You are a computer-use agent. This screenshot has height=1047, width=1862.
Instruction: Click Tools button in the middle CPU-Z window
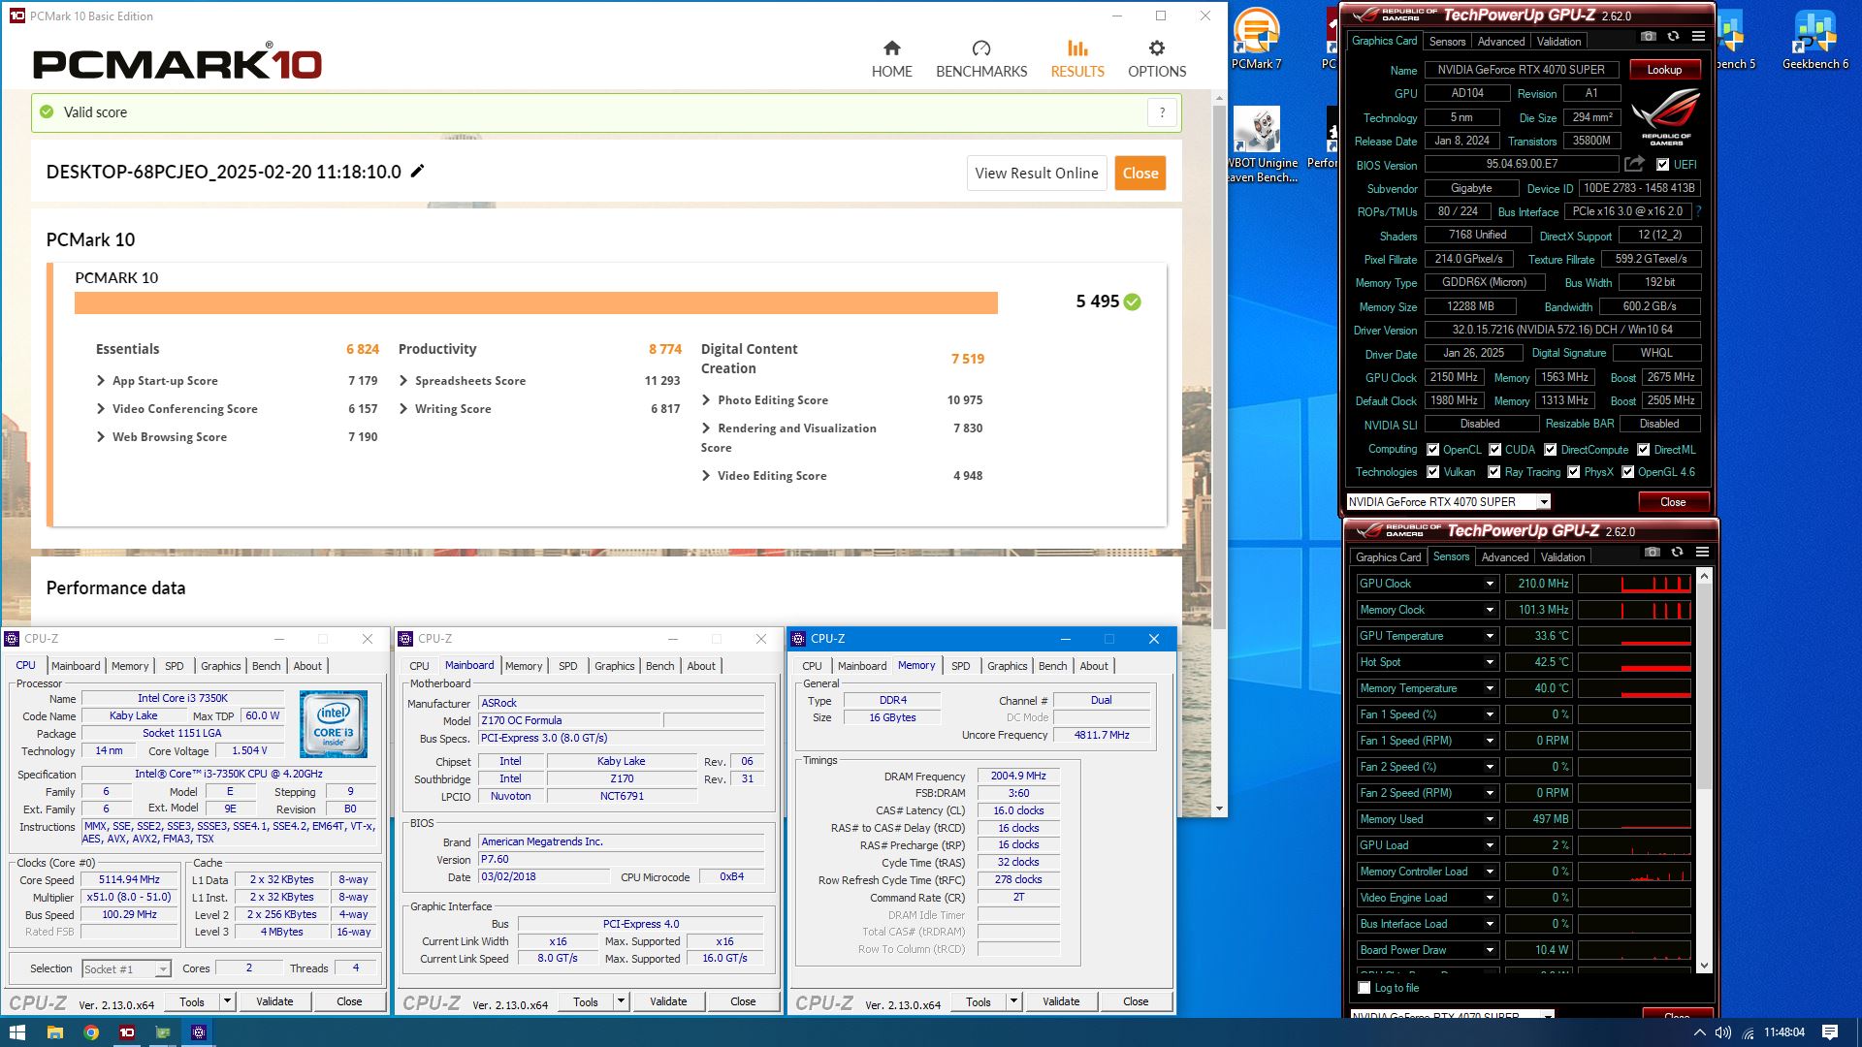pyautogui.click(x=586, y=1001)
